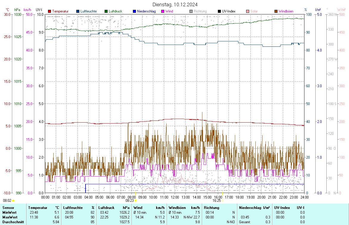The height and width of the screenshot is (225, 349).
Task: Click the chart title Dienstag, 10.12.2024
Action: 175,4
